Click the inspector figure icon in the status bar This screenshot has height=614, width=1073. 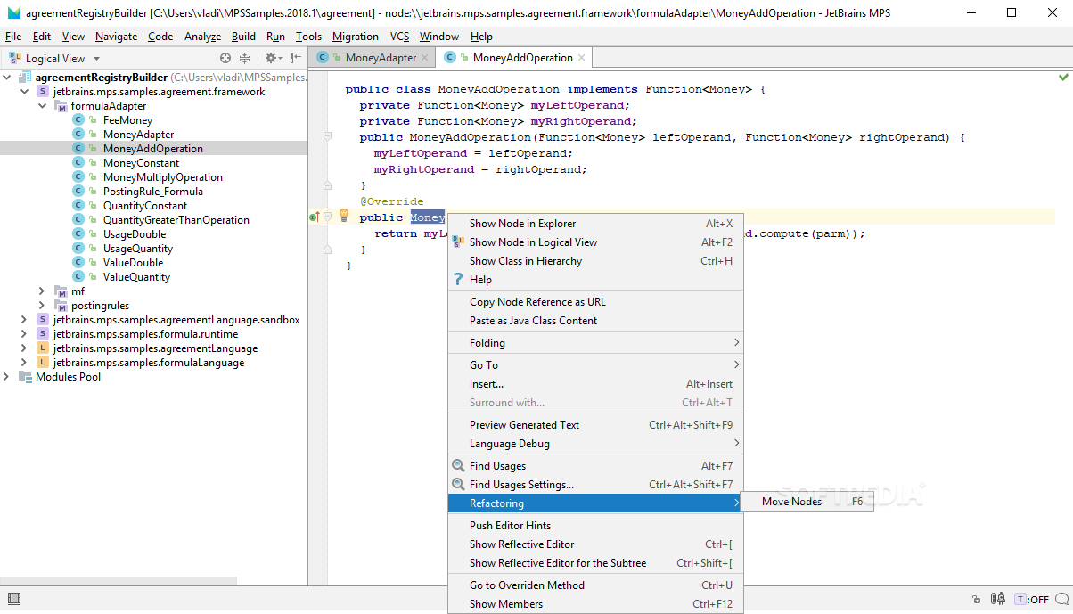click(1000, 600)
